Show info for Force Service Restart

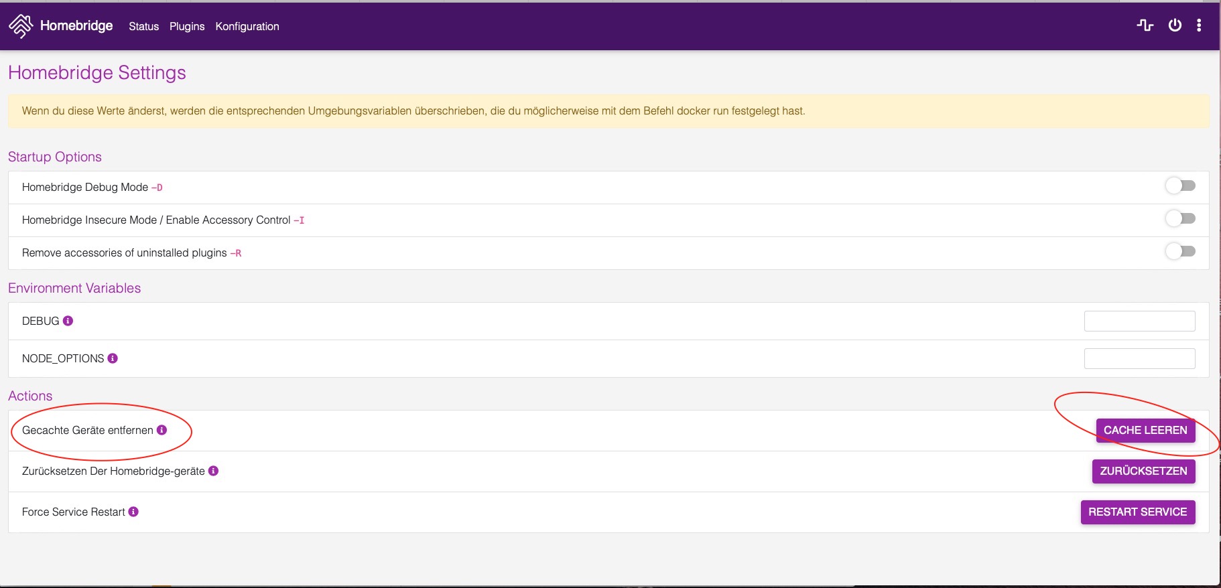point(133,512)
